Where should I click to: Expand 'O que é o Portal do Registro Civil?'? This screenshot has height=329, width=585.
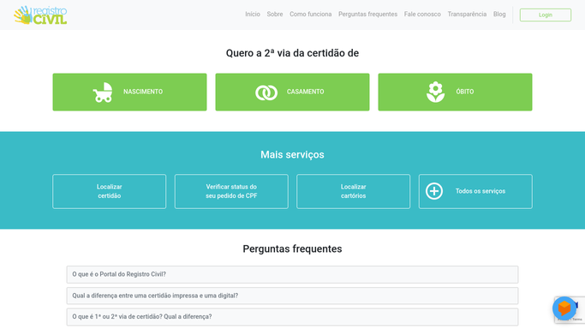click(x=293, y=274)
